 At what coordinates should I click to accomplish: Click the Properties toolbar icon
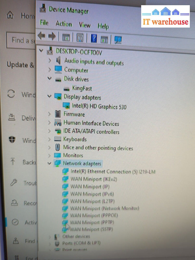point(80,38)
